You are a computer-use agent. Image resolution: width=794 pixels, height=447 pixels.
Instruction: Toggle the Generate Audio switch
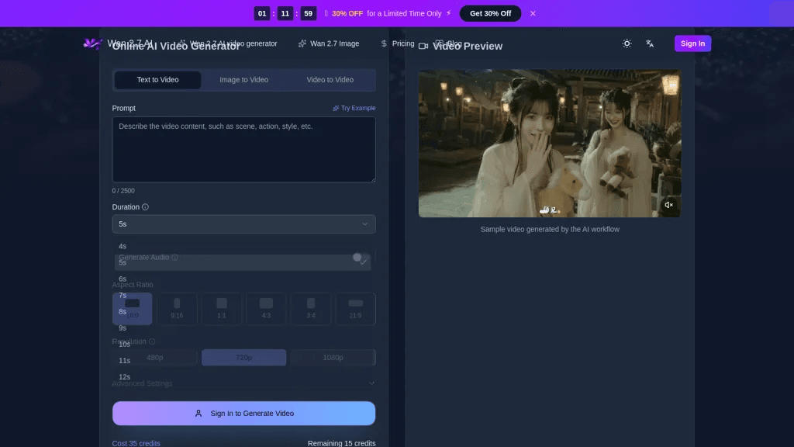[361, 258]
